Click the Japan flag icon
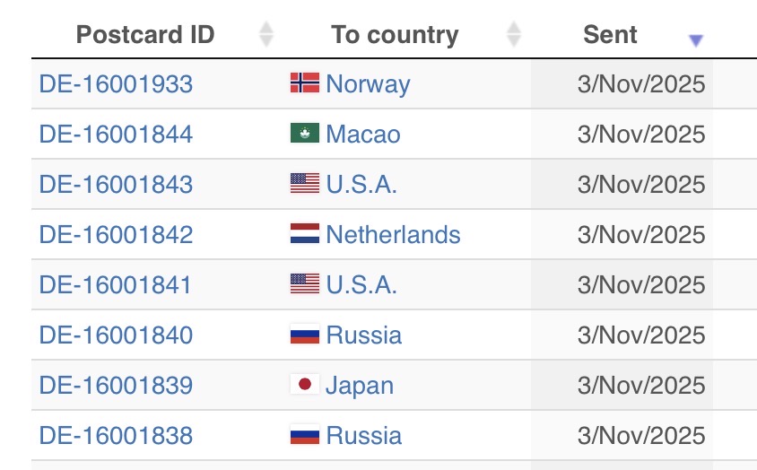The width and height of the screenshot is (757, 470). (x=304, y=385)
